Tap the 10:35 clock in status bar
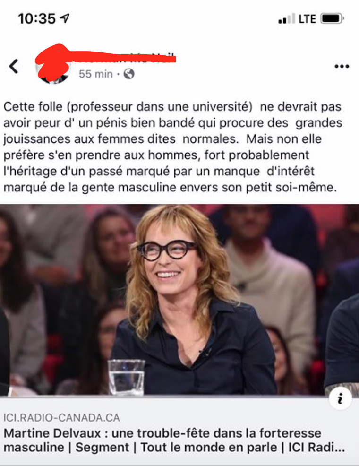 tap(36, 18)
